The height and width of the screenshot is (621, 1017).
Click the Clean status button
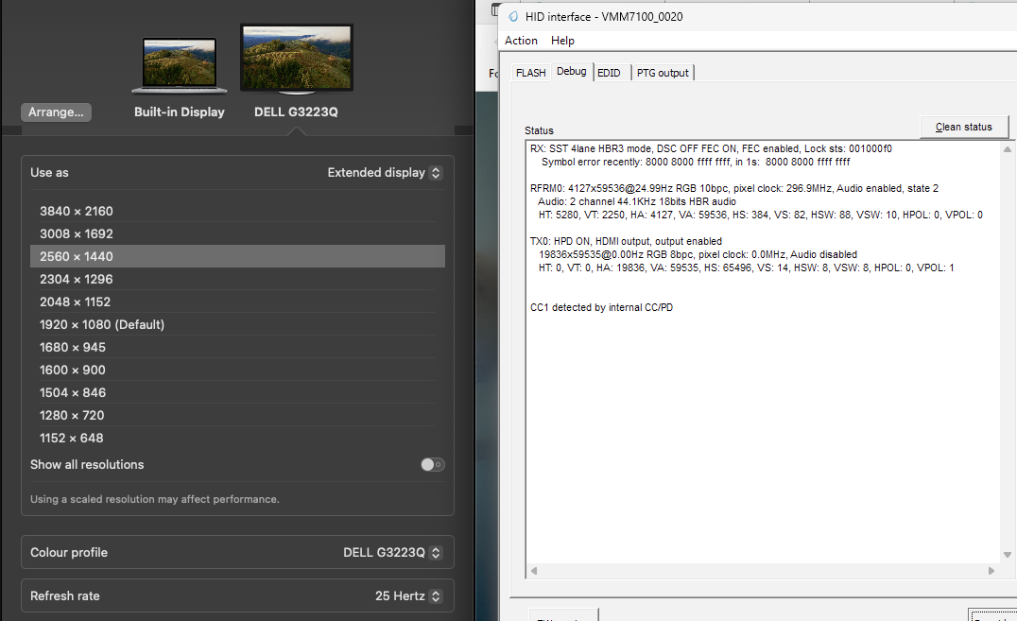(964, 126)
